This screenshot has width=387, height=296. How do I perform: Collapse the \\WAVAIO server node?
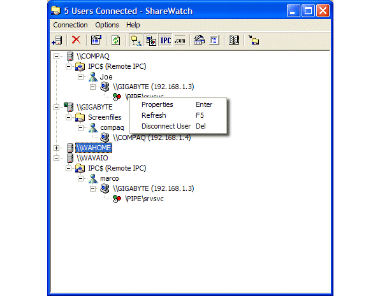pyautogui.click(x=57, y=158)
